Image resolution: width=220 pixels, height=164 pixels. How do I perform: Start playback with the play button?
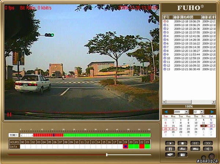coord(170,143)
